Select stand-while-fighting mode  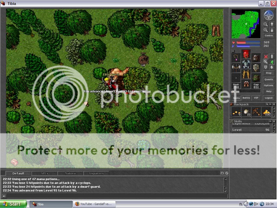click(x=272, y=56)
